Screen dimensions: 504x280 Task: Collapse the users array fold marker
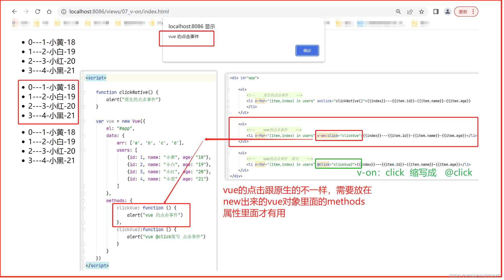click(83, 150)
